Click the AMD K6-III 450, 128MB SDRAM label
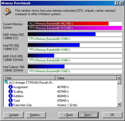Screen dimensions: 125x121 coord(13,58)
